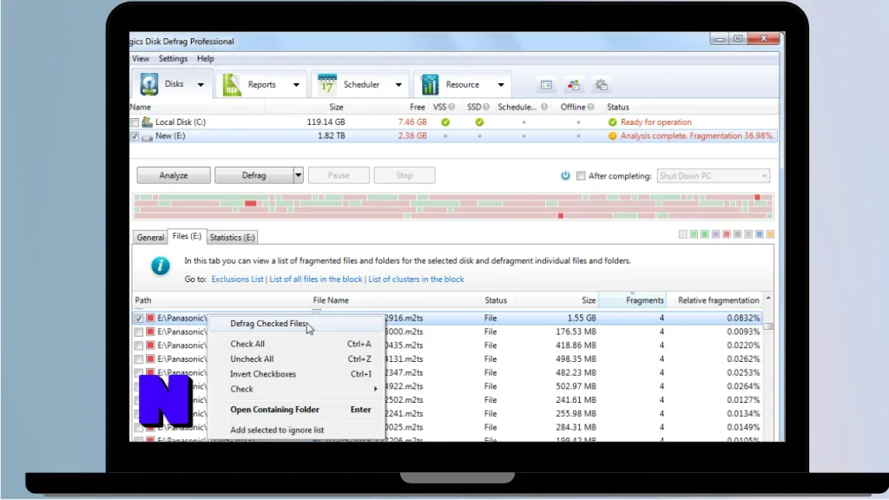Click the Pause button

pyautogui.click(x=339, y=175)
